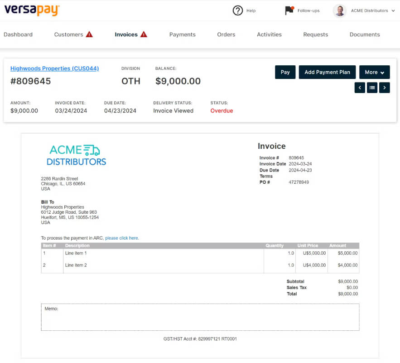Click the user avatar photo
400x363 pixels.
coord(340,11)
